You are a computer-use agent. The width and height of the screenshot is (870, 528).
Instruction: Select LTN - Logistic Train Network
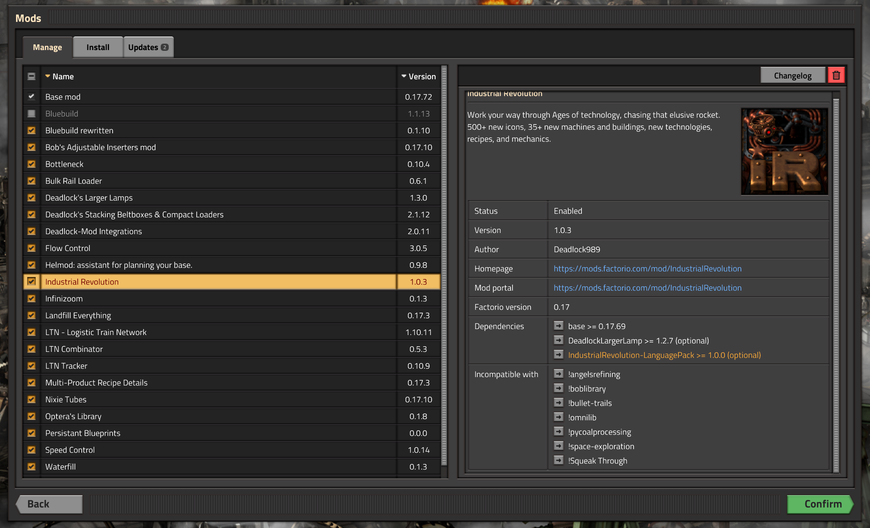click(x=218, y=332)
